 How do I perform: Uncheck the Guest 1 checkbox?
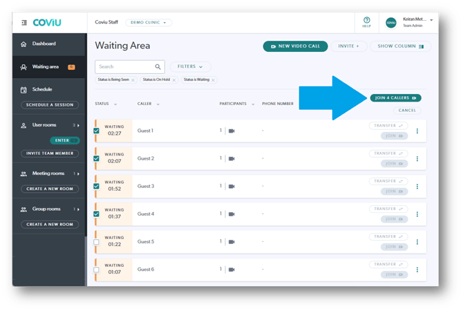(x=96, y=131)
